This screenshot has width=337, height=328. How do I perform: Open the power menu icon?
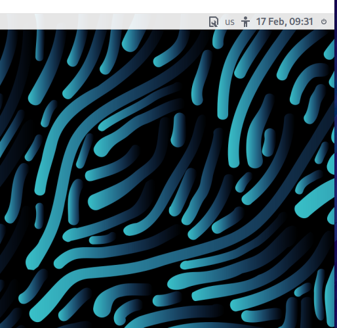click(x=324, y=22)
